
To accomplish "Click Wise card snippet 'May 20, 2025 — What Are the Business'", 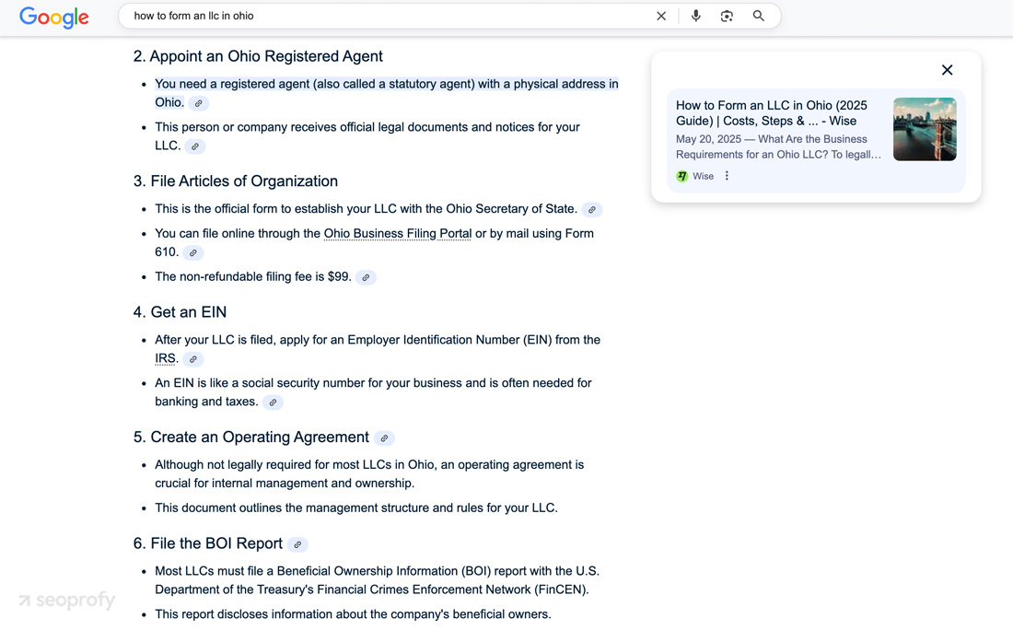I will pos(772,139).
